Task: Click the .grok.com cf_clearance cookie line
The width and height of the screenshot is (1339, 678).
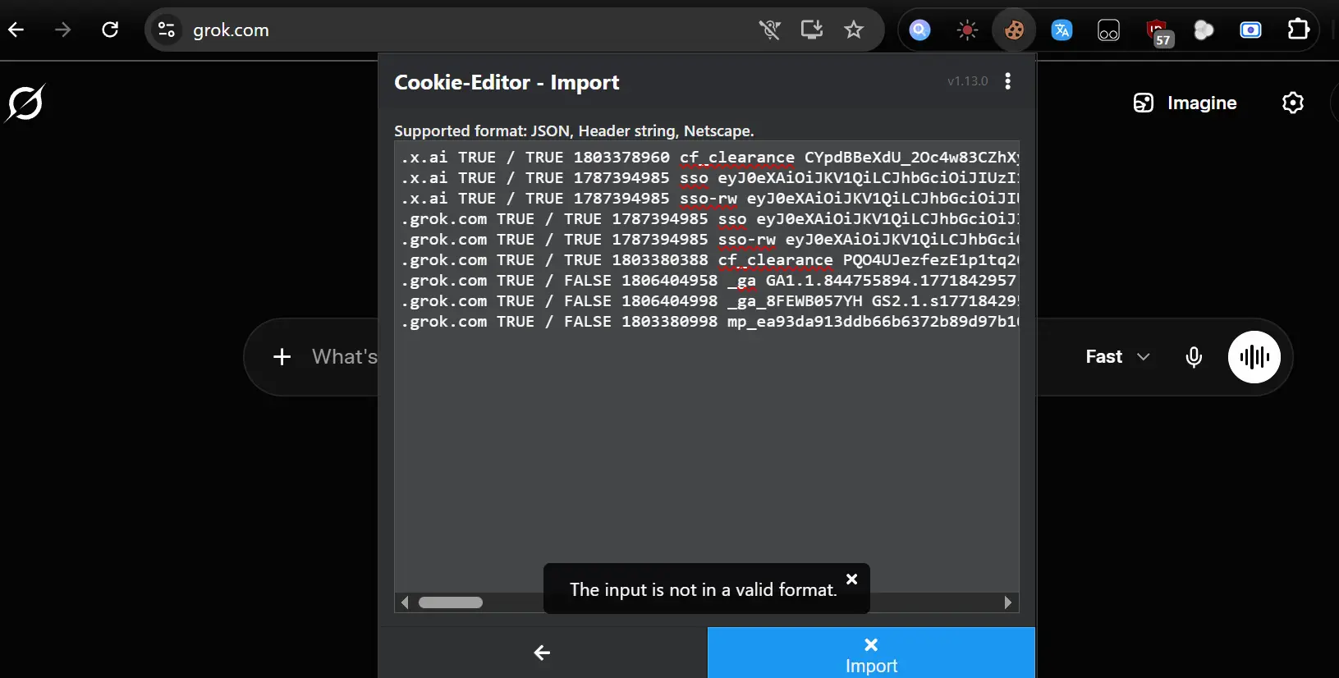Action: [x=710, y=260]
